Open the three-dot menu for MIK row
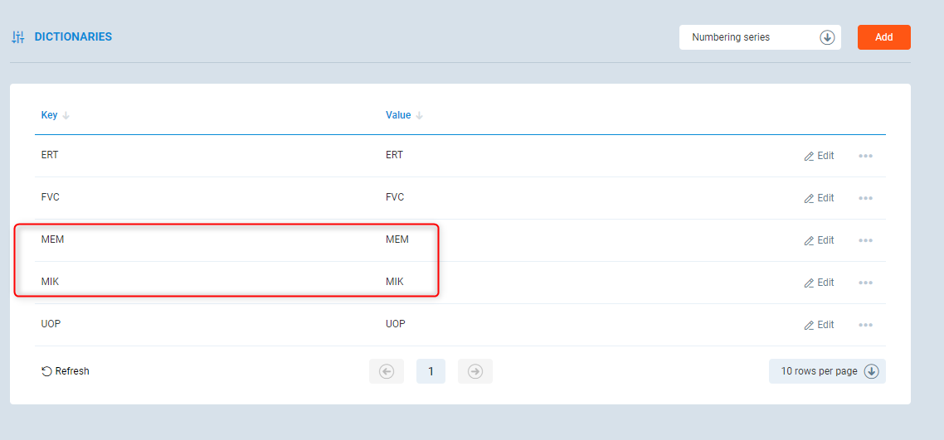Viewport: 944px width, 440px height. [865, 283]
